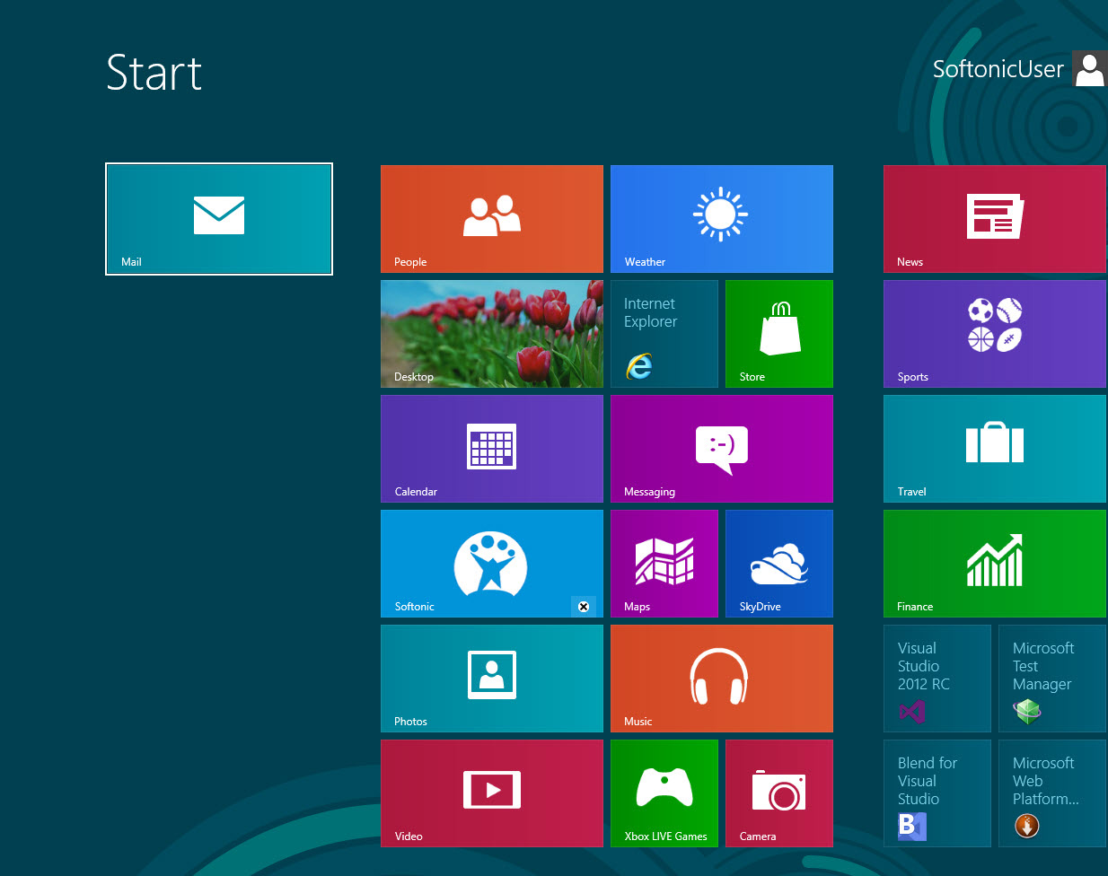
Task: Click the small x badge on Softonic tile
Action: click(x=584, y=607)
